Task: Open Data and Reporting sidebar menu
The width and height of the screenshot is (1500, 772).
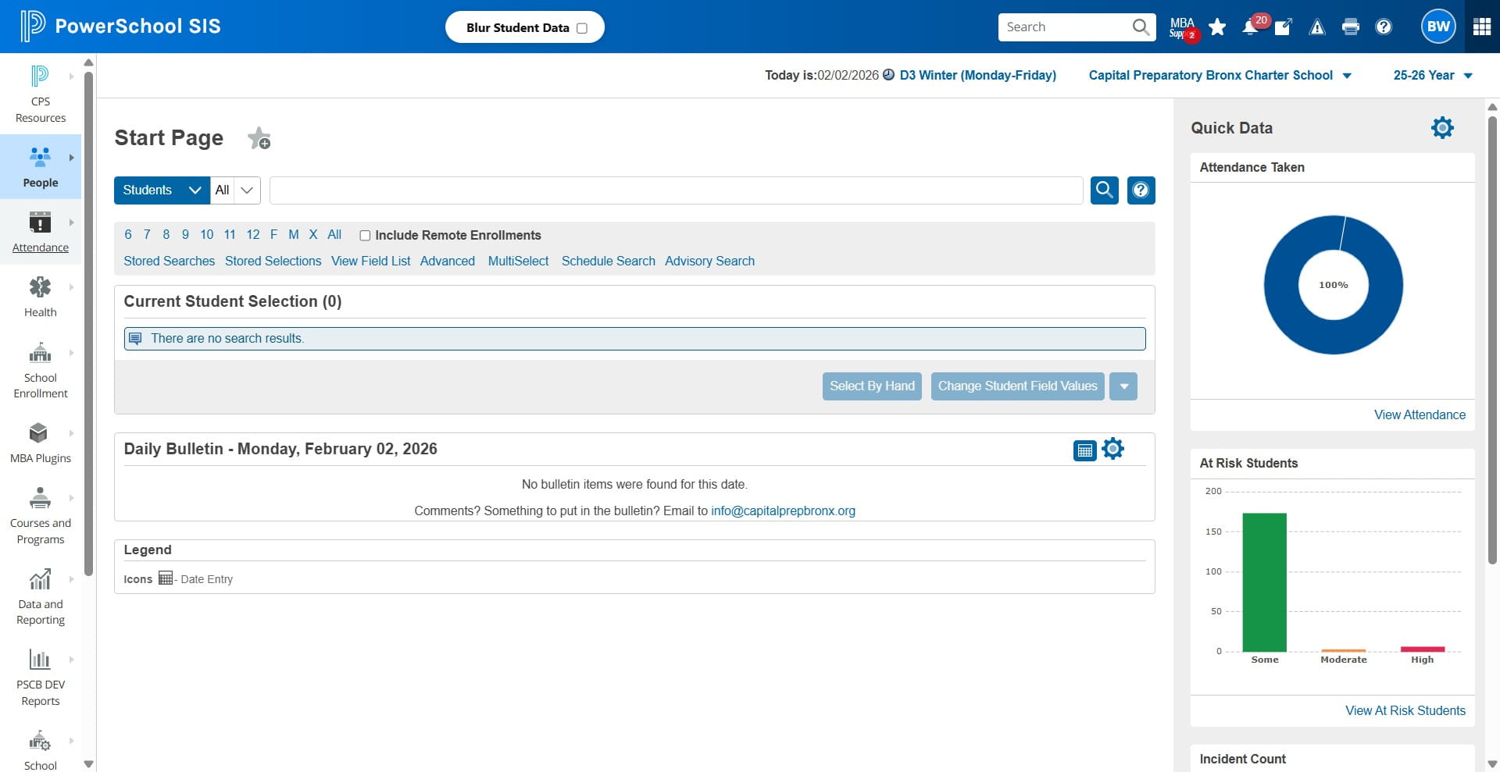Action: click(41, 597)
